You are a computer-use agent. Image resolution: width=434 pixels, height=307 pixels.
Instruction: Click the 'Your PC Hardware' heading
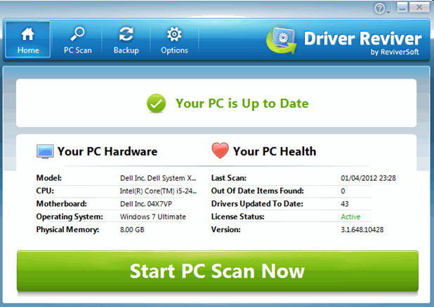(107, 151)
